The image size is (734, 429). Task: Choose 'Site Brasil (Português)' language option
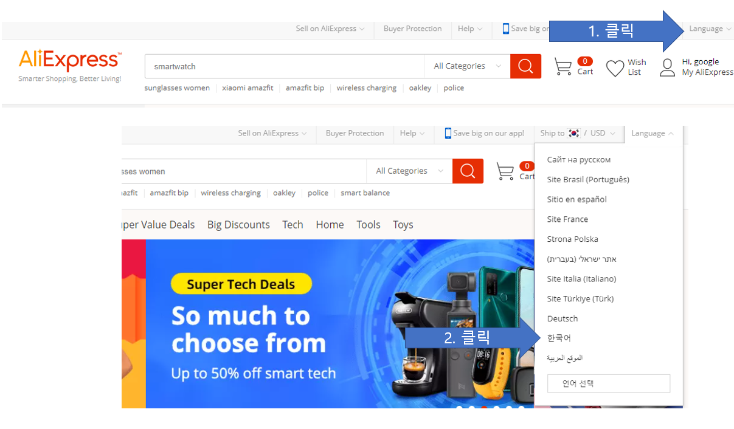pos(588,179)
